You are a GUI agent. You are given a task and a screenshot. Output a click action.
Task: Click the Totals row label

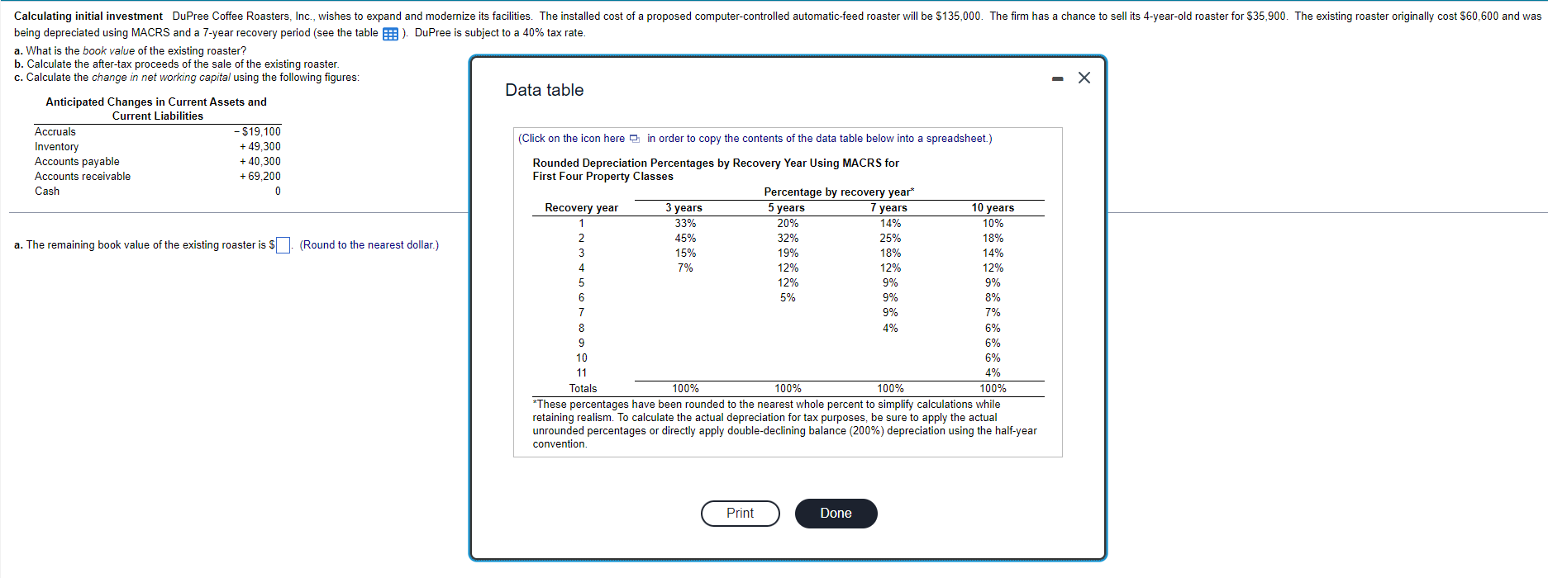tap(583, 389)
